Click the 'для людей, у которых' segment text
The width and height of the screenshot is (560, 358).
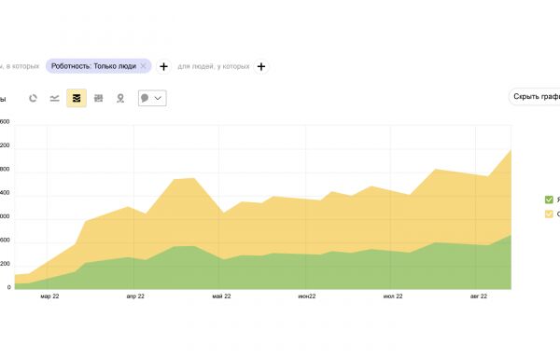(x=214, y=66)
